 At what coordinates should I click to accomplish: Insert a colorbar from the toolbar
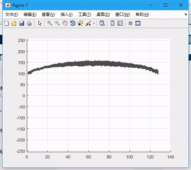pos(113,23)
